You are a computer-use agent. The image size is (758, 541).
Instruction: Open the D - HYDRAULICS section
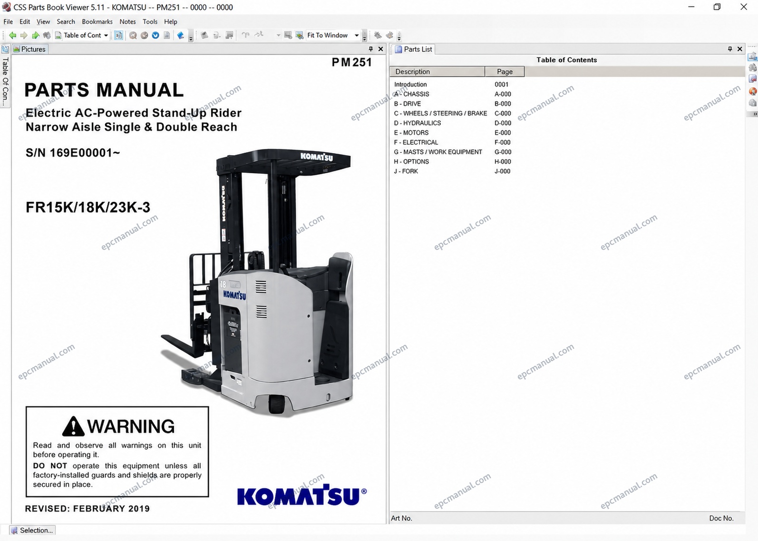(417, 123)
